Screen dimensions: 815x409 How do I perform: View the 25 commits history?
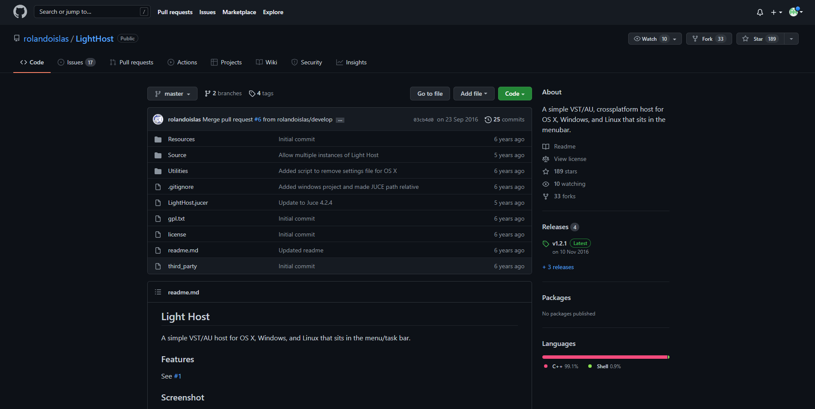tap(505, 119)
